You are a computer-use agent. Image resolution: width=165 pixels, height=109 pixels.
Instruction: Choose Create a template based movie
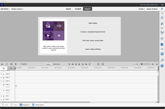click(x=93, y=32)
